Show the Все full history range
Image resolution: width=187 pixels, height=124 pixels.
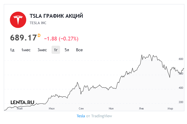[x=79, y=50]
